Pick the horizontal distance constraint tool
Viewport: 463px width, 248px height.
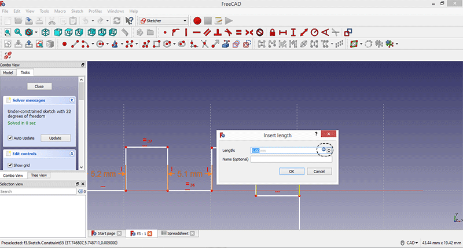(x=284, y=32)
